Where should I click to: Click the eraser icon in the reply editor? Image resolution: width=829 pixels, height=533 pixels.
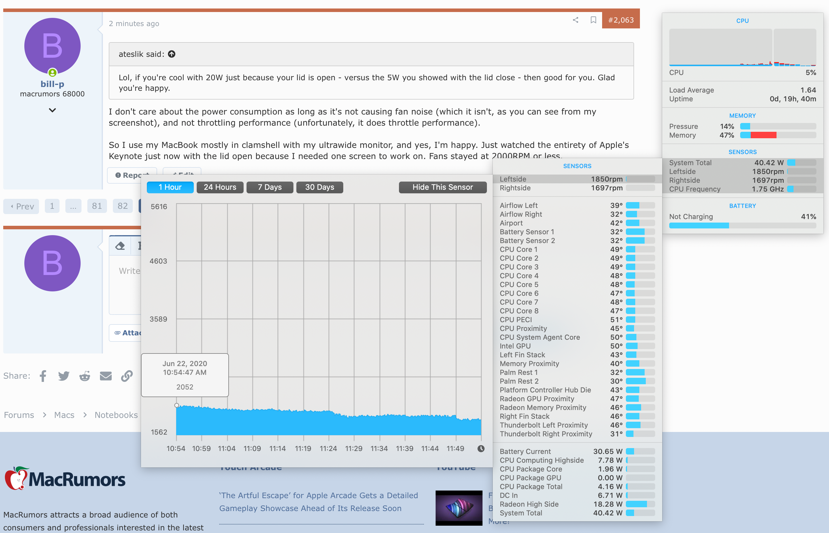(120, 246)
